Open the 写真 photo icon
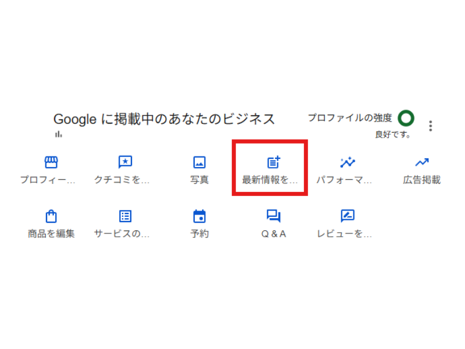 199,162
